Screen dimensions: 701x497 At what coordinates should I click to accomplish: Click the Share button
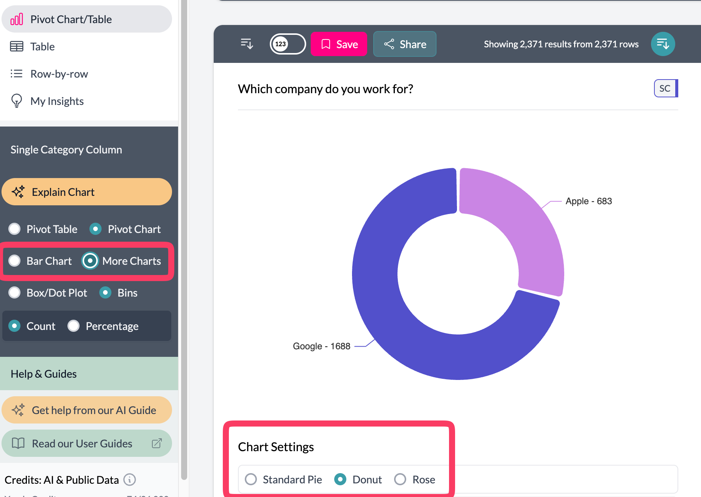click(x=405, y=44)
